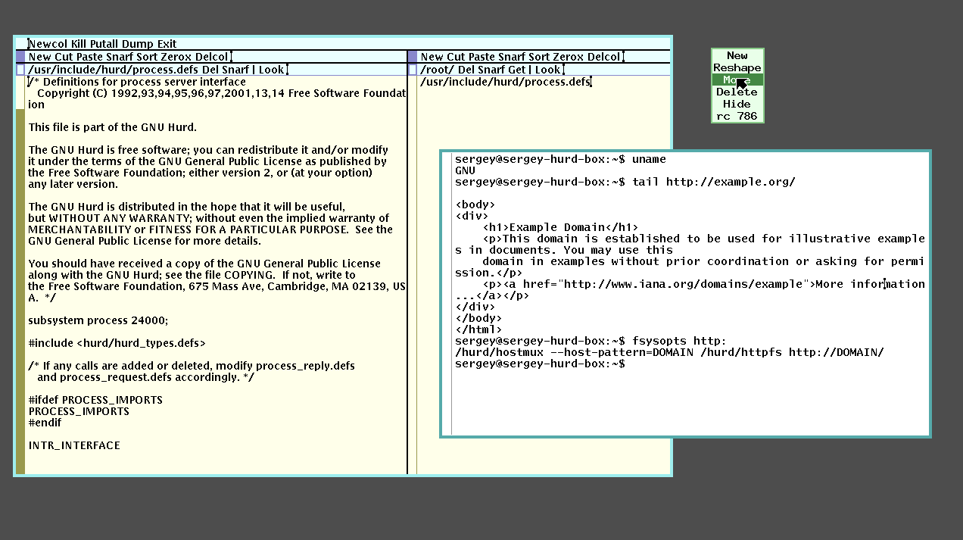Click '<h1>Example Domain</h1>' line in terminal
This screenshot has height=540, width=963.
tap(560, 227)
